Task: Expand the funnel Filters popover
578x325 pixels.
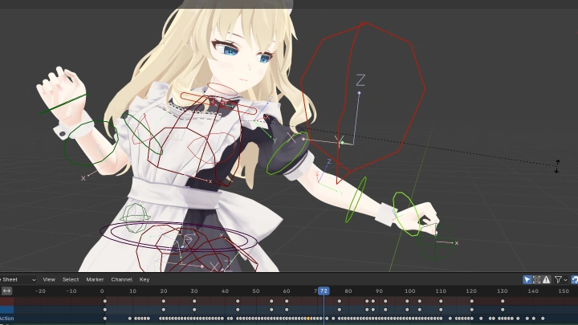Action: coord(560,279)
